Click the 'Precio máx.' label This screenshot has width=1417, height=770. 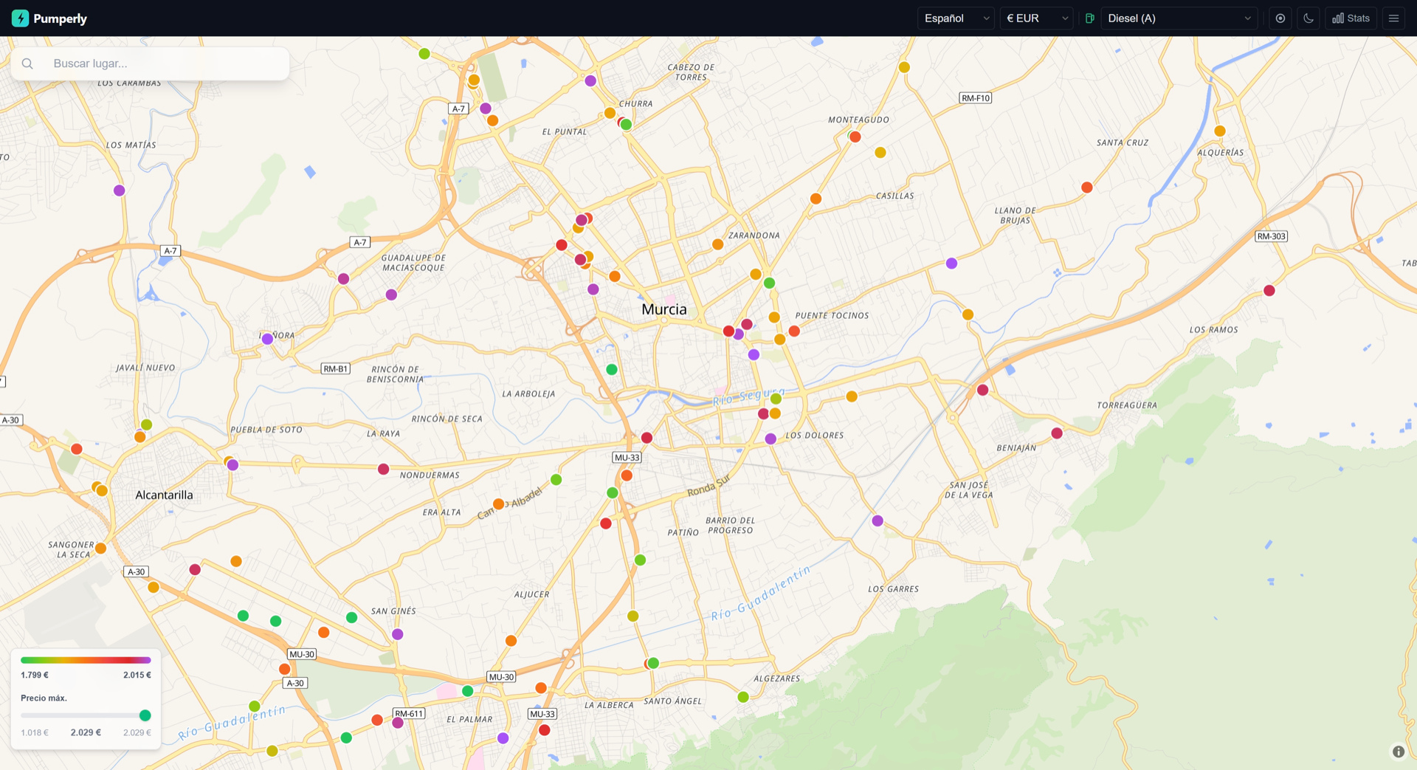(x=44, y=698)
